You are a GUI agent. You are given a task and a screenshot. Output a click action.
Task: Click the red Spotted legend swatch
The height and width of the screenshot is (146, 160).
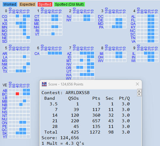tap(45, 4)
